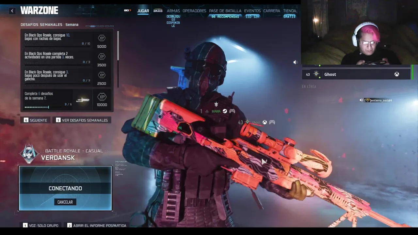Click the rank emblem on lobby Ghost tag

pos(247,122)
